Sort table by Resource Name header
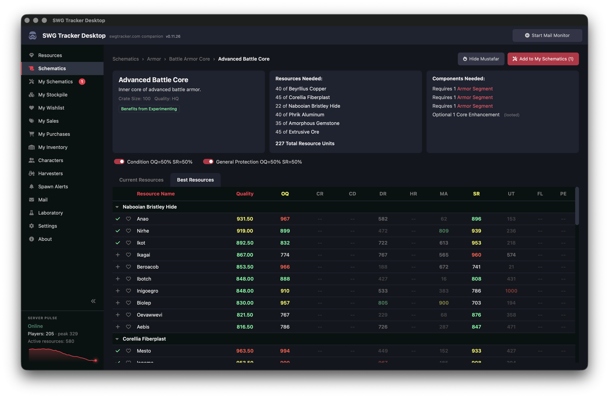 point(156,193)
